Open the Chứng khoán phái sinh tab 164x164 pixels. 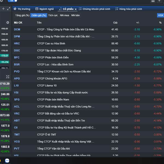click(x=94, y=9)
